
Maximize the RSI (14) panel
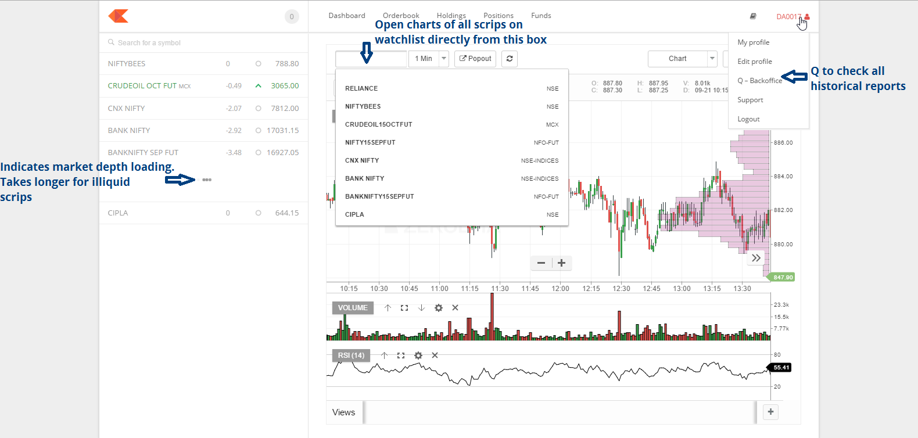click(401, 356)
